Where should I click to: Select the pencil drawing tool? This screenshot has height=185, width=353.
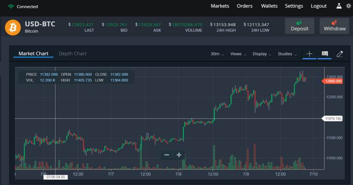pyautogui.click(x=340, y=54)
